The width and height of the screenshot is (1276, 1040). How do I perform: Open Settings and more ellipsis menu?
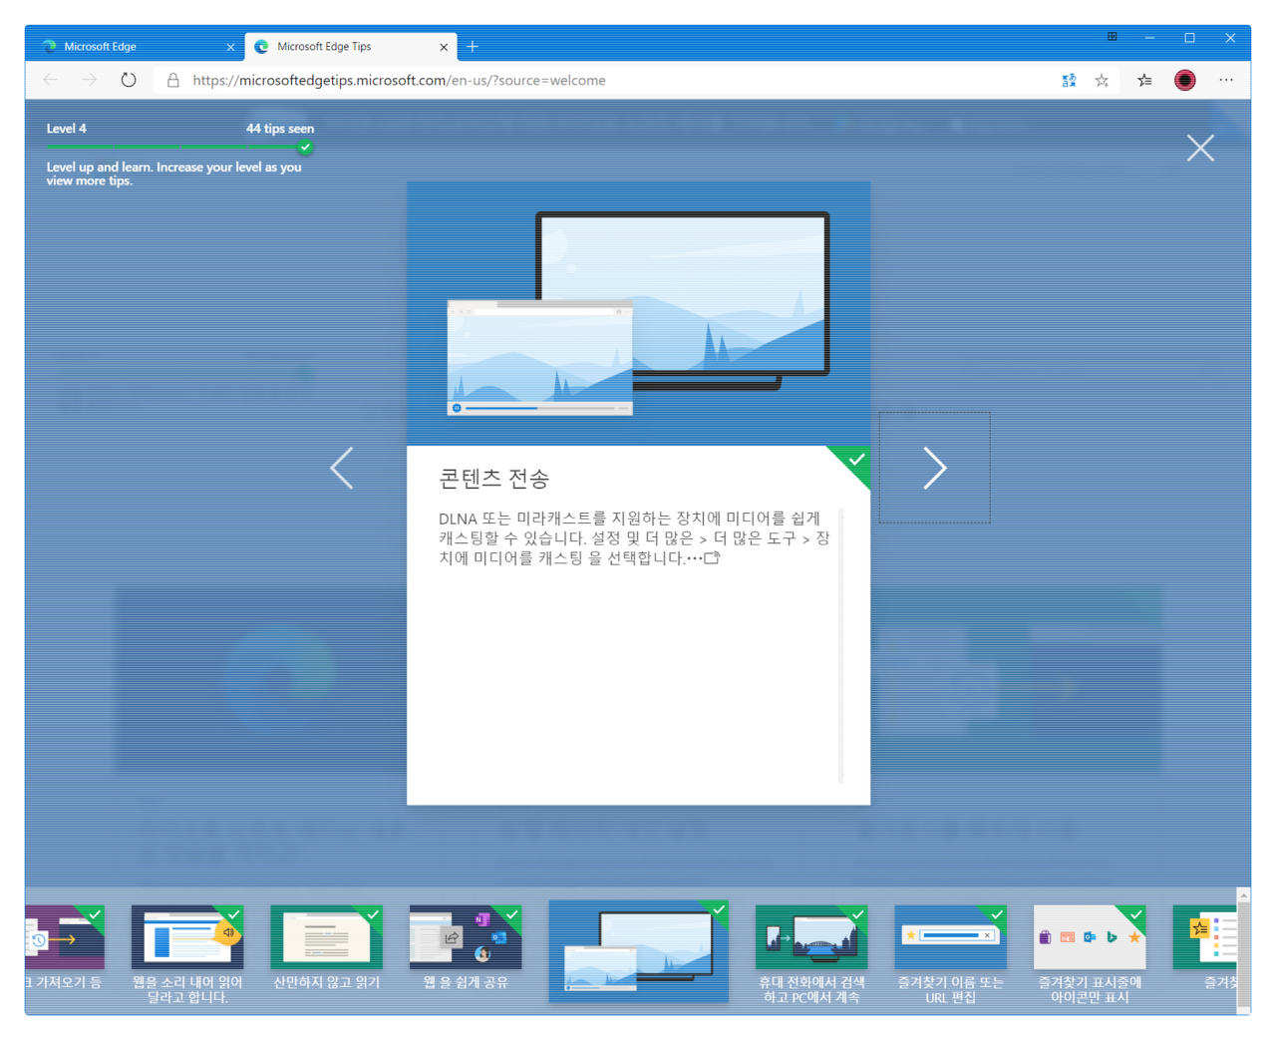coord(1226,80)
